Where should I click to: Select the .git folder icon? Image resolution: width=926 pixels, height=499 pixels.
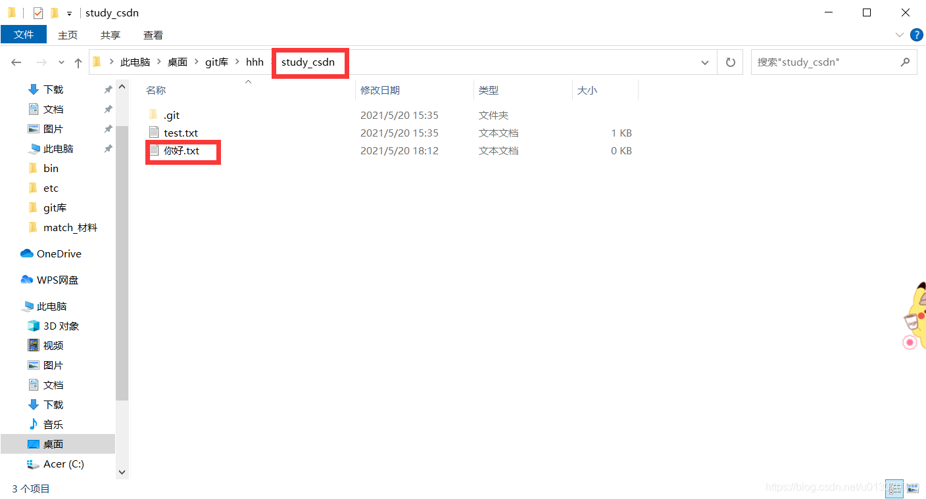click(154, 115)
